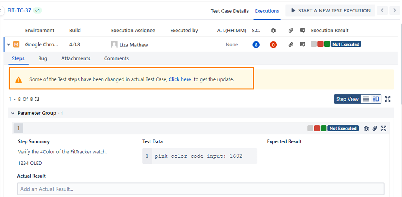The height and width of the screenshot is (197, 402).
Task: Click the Liza Mathew assignee avatar
Action: [x=114, y=45]
